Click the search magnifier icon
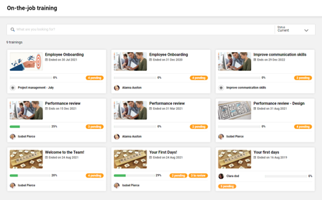322x200 pixels. [13, 30]
